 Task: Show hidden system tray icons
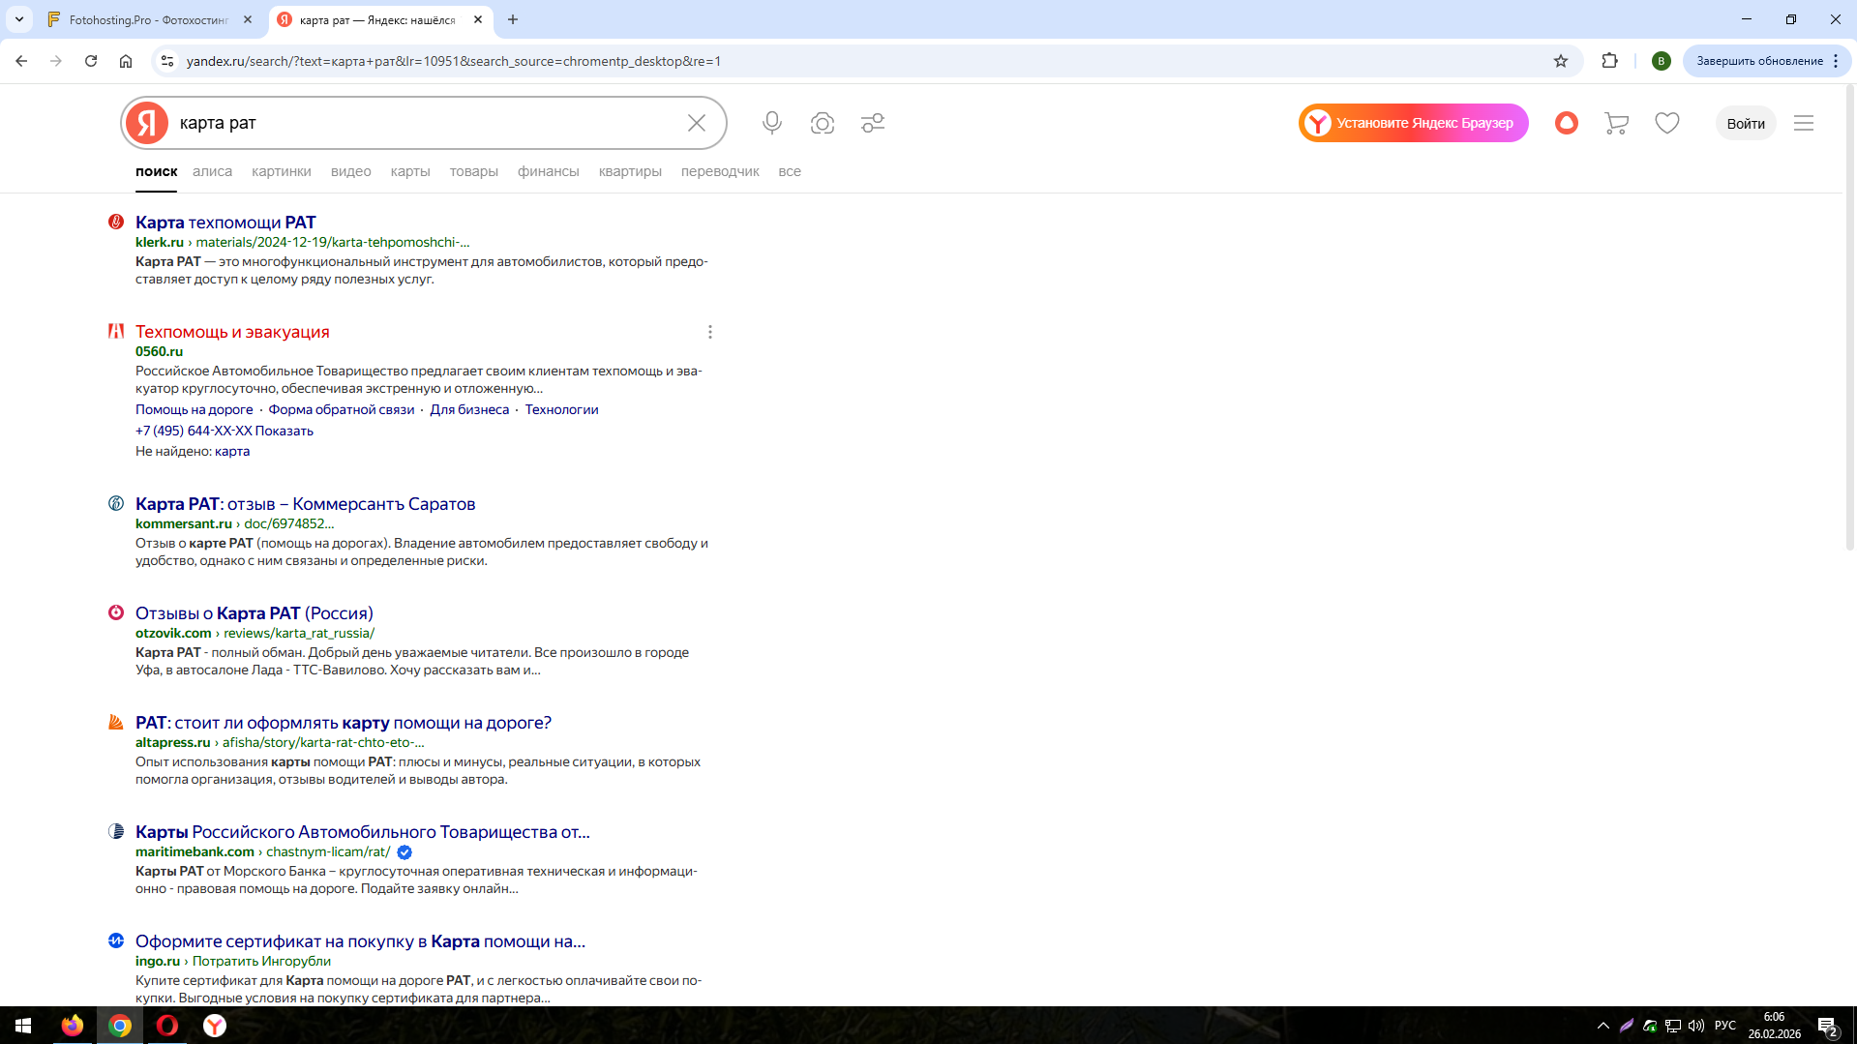1603,1026
